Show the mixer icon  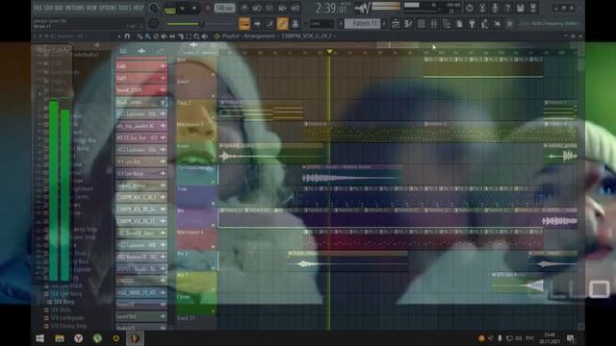point(434,24)
